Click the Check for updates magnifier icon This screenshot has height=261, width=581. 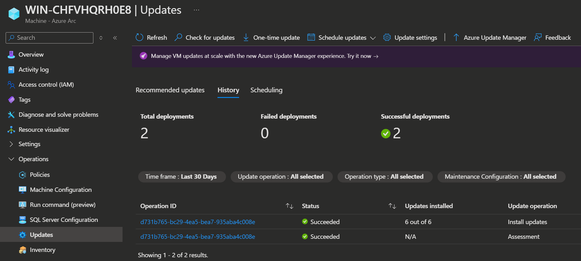[x=178, y=38]
